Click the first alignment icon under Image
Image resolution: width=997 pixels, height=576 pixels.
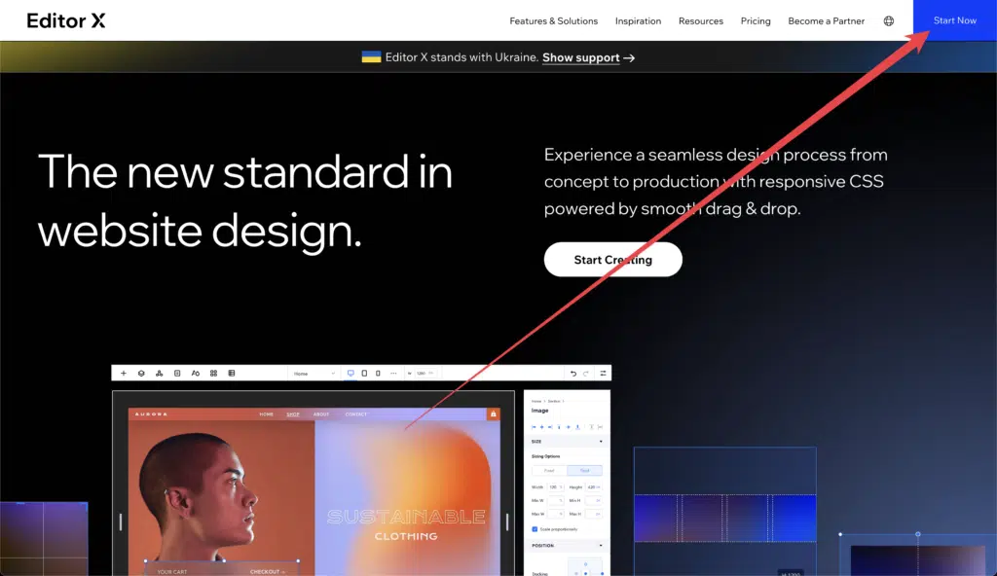point(534,427)
